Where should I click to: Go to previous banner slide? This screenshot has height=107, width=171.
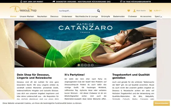point(16,44)
